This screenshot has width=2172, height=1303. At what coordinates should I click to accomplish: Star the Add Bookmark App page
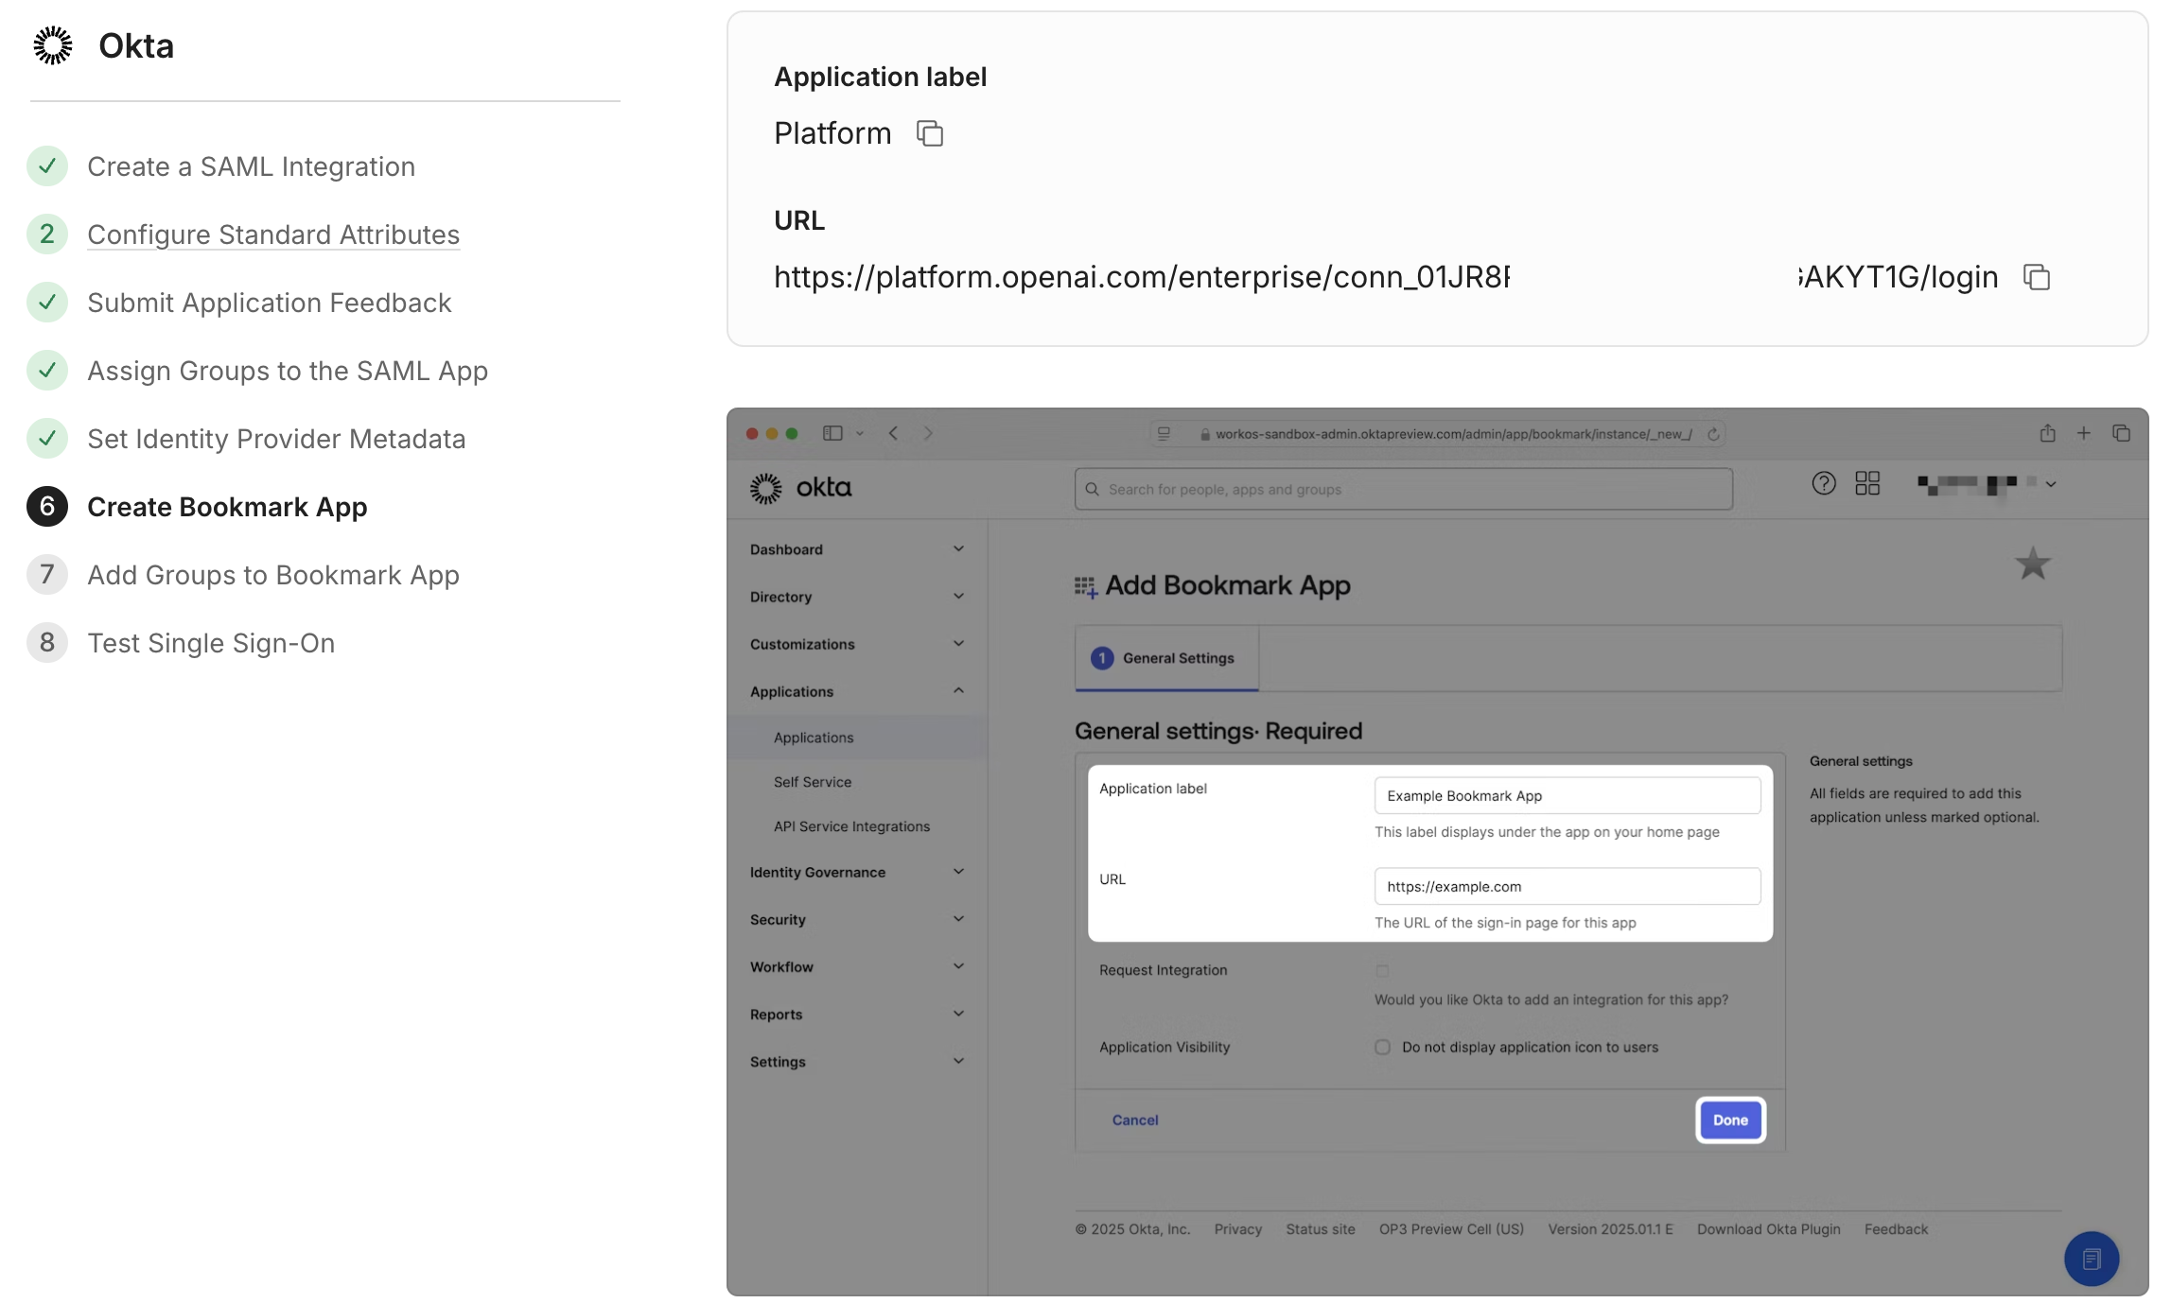(x=2032, y=564)
